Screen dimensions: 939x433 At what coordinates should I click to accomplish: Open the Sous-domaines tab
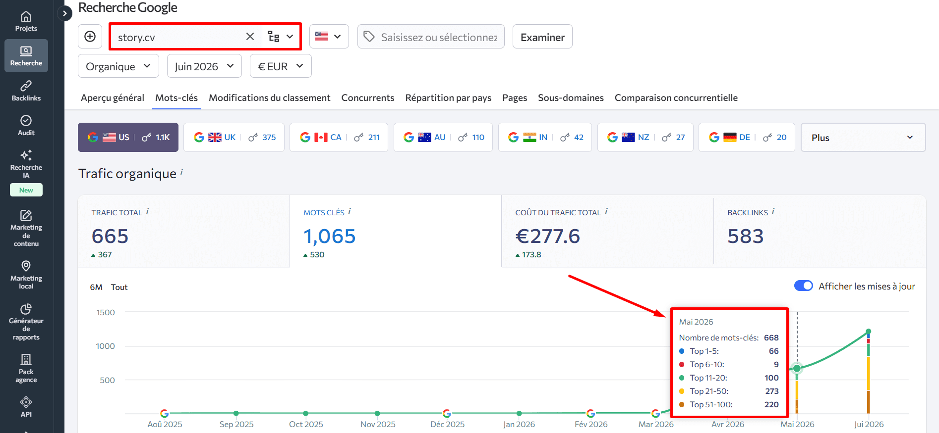(571, 98)
